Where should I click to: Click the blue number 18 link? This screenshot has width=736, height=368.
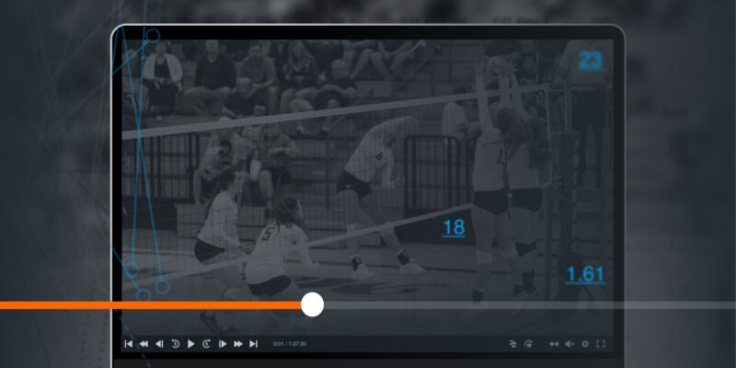pyautogui.click(x=454, y=227)
